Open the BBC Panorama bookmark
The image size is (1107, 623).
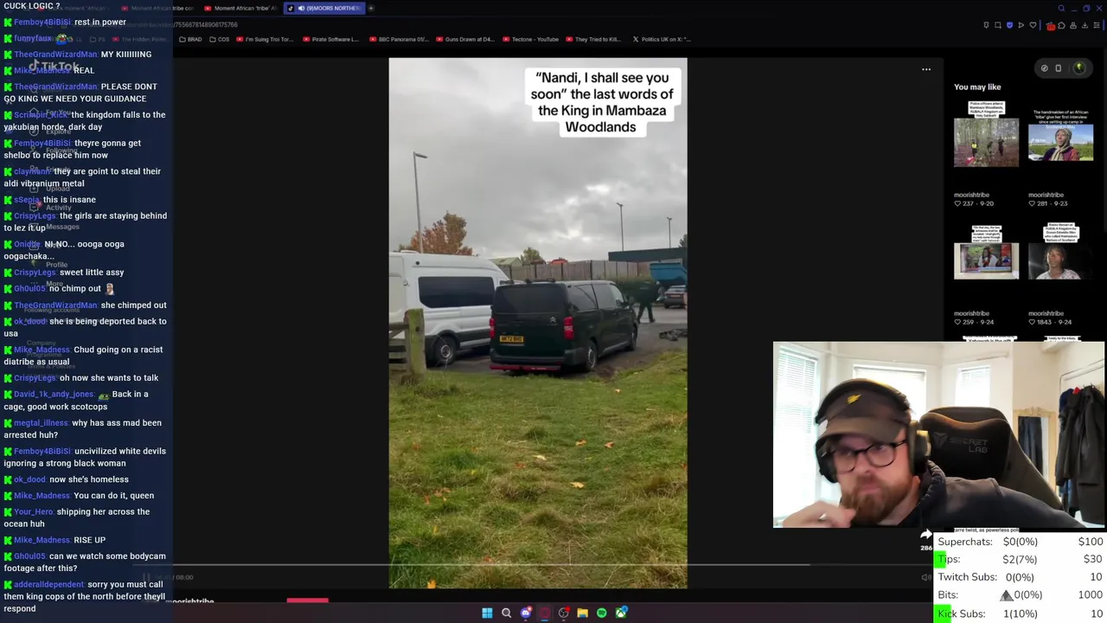coord(399,39)
